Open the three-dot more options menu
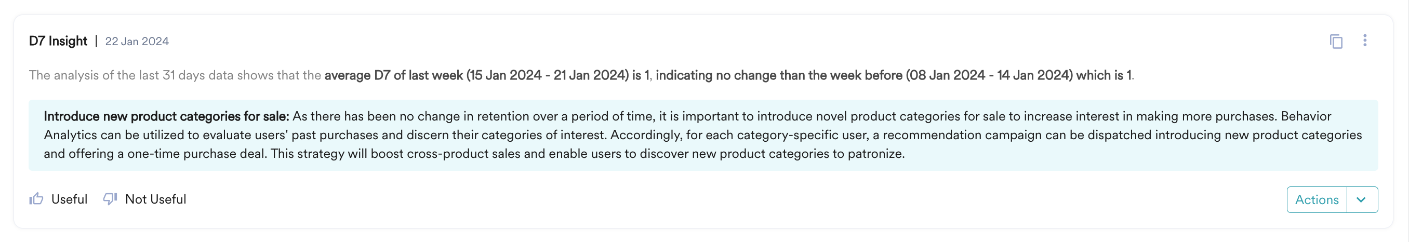The height and width of the screenshot is (242, 1409). click(x=1365, y=41)
